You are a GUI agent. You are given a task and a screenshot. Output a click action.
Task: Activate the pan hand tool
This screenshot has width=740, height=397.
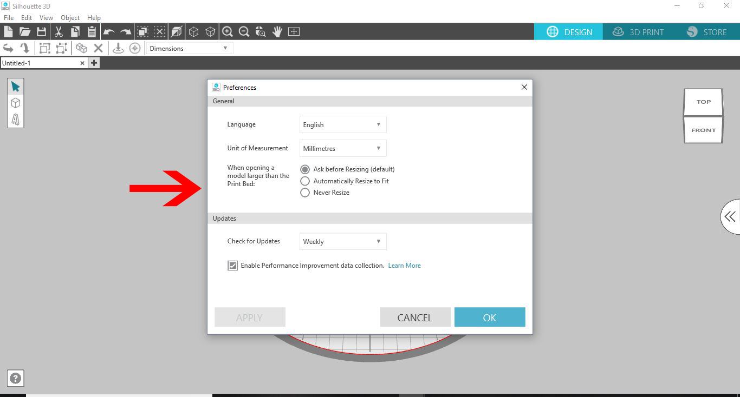point(277,31)
